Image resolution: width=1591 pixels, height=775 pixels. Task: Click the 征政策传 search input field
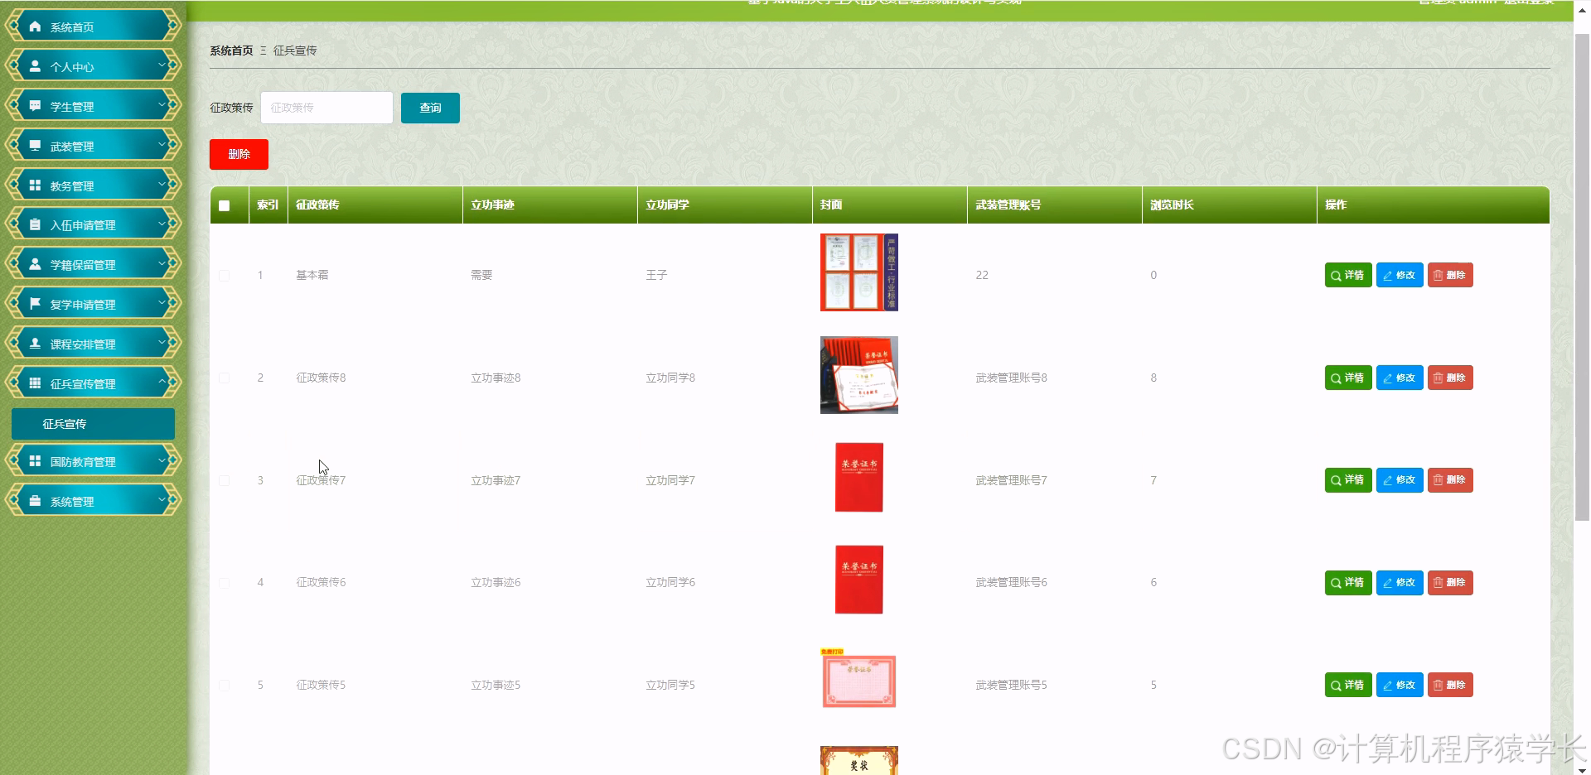click(x=326, y=108)
